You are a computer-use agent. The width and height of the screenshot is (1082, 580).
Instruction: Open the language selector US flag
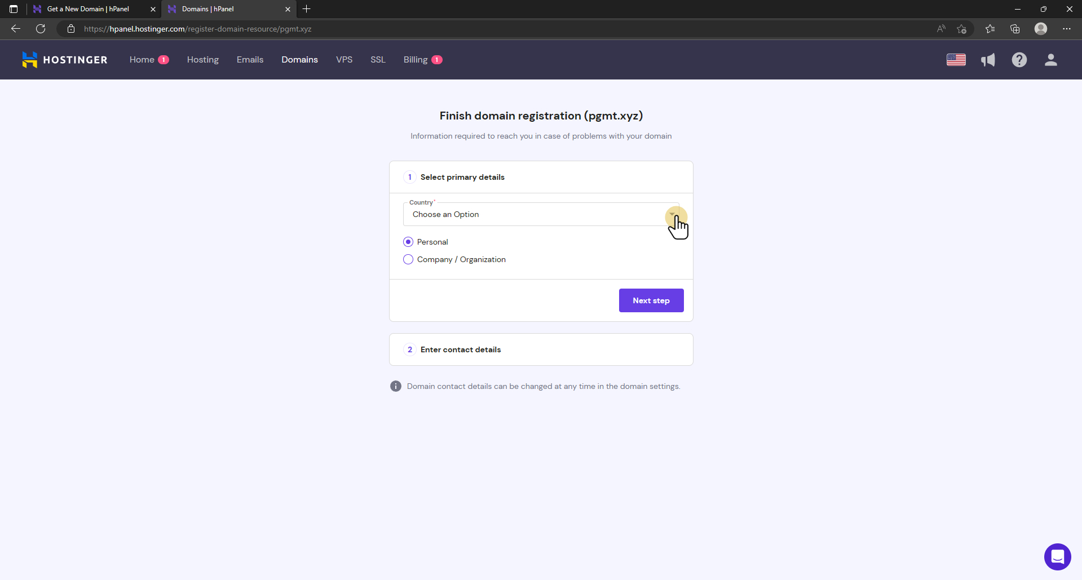coord(956,60)
